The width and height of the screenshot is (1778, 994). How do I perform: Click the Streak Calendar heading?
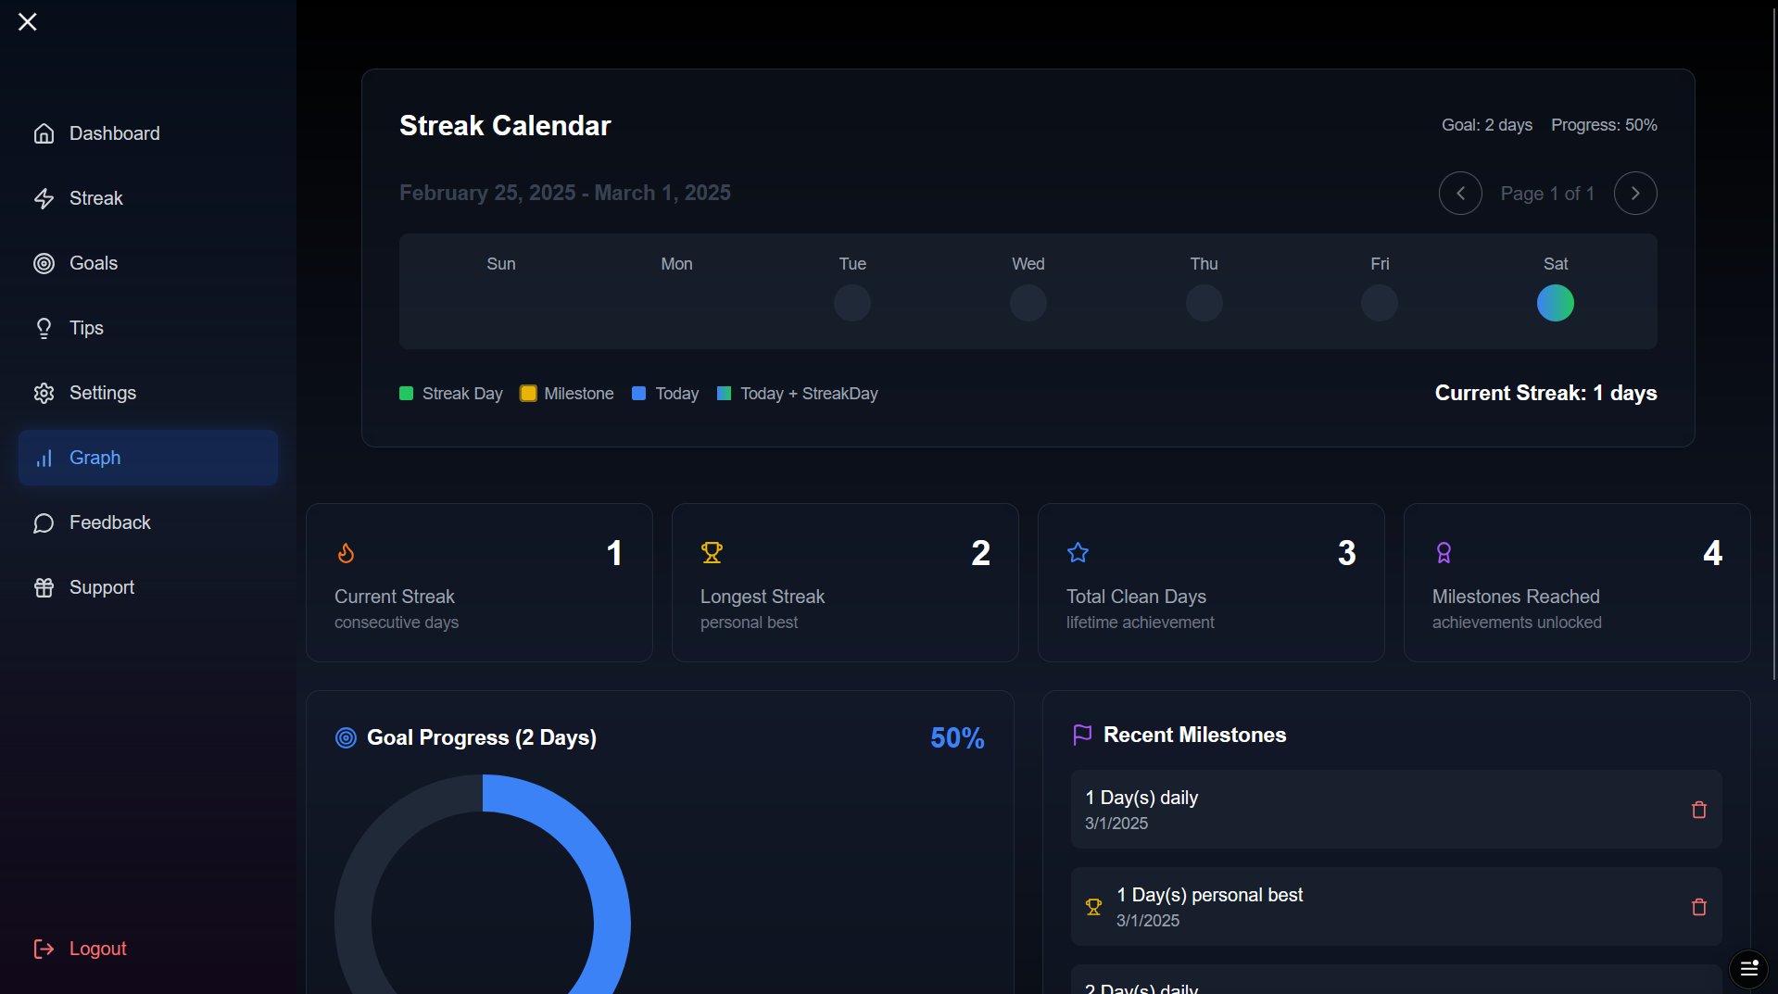505,126
